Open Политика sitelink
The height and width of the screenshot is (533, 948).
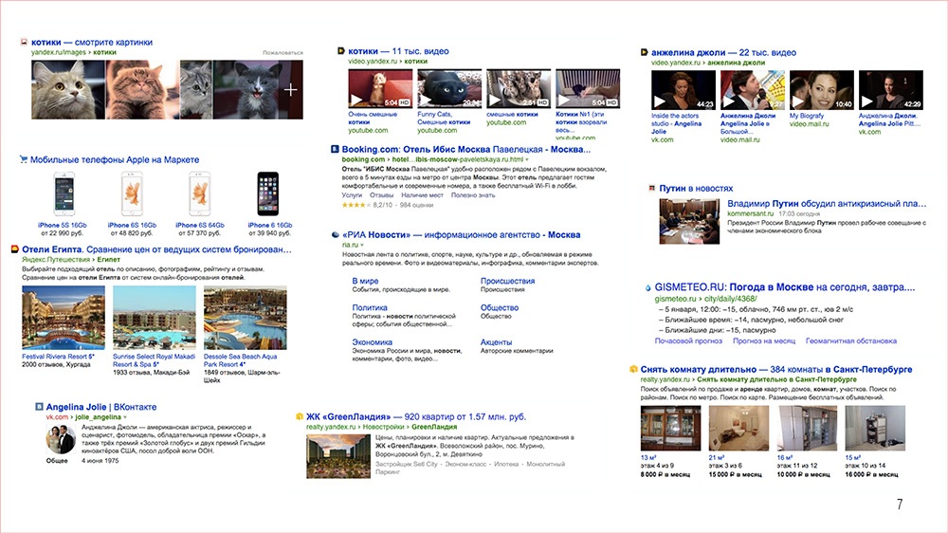(x=370, y=307)
